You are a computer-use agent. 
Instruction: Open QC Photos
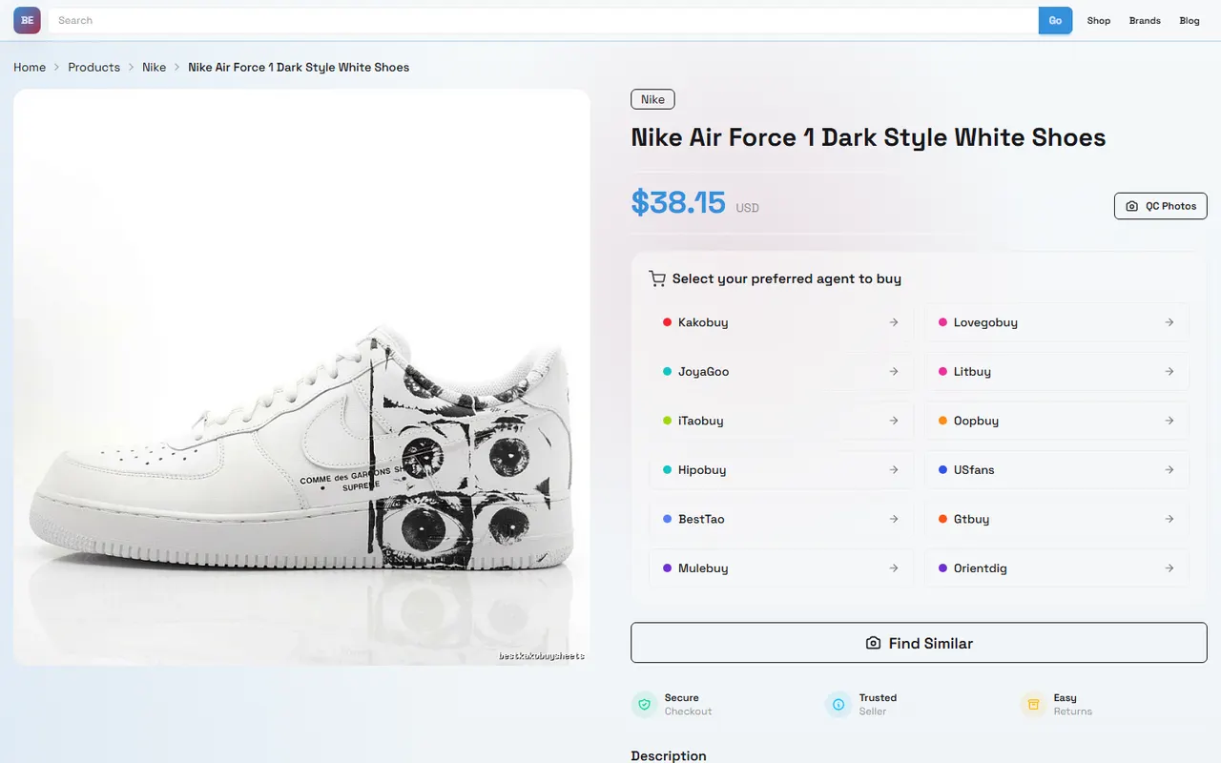(1161, 206)
